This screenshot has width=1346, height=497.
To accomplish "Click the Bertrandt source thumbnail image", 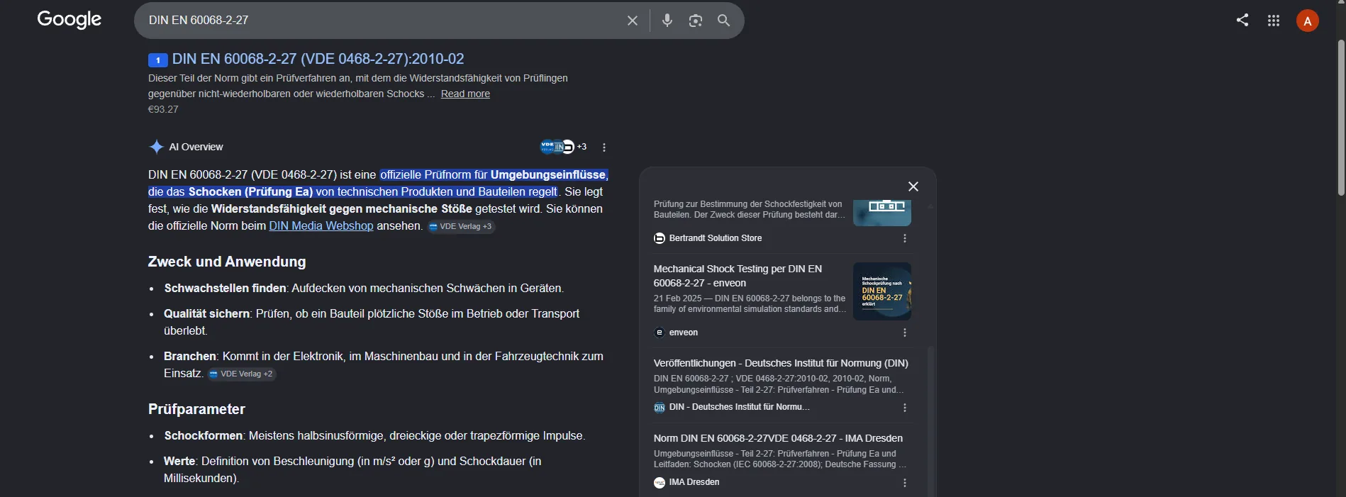I will (882, 213).
